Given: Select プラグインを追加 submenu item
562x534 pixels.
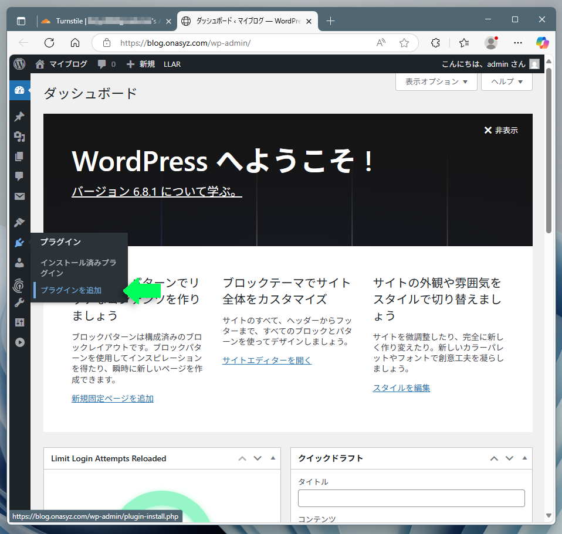Looking at the screenshot, I should coord(71,290).
